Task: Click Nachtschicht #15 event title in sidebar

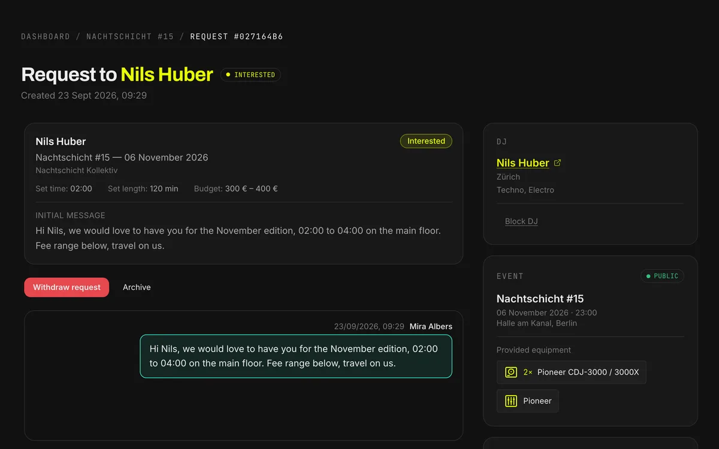Action: [x=540, y=299]
